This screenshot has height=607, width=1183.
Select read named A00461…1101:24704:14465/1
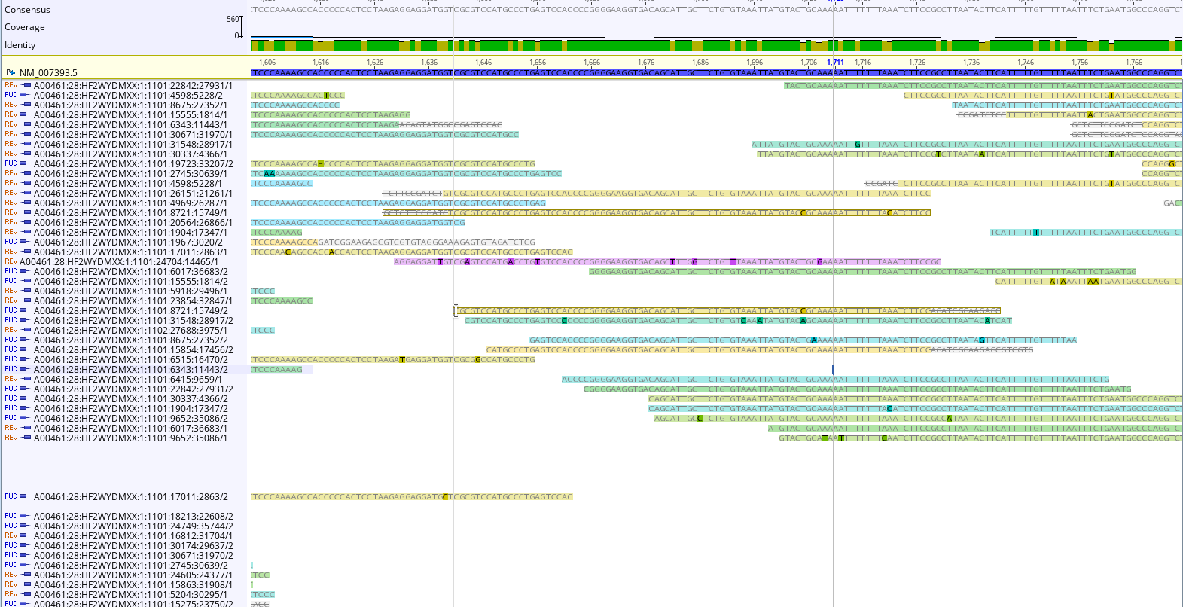[x=119, y=262]
